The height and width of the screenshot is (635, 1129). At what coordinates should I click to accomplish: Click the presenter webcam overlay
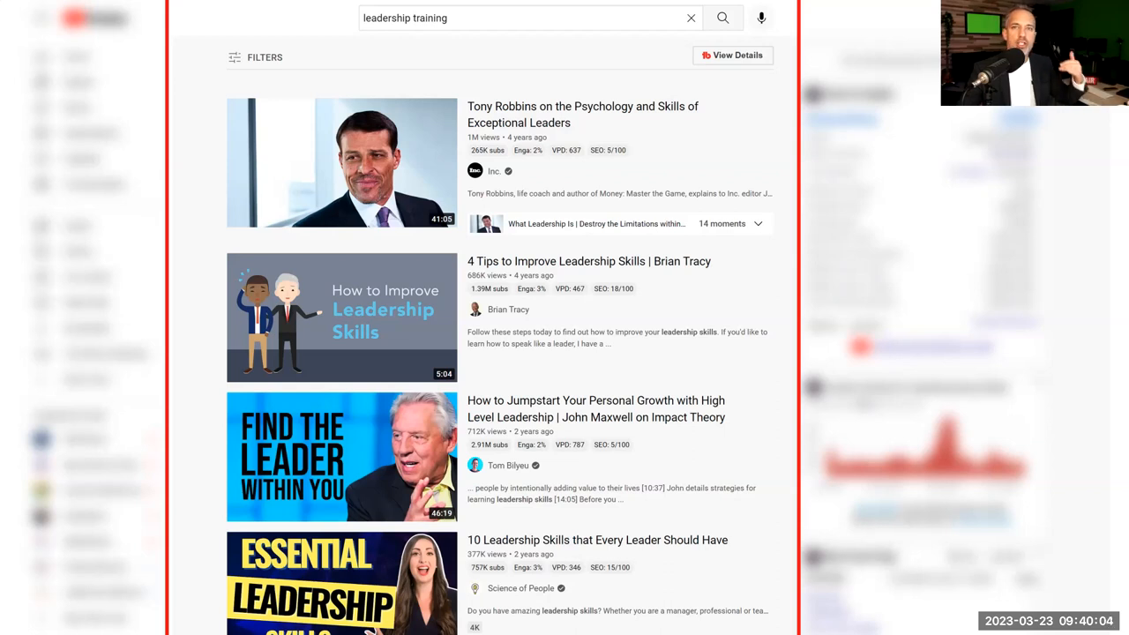coord(1034,53)
